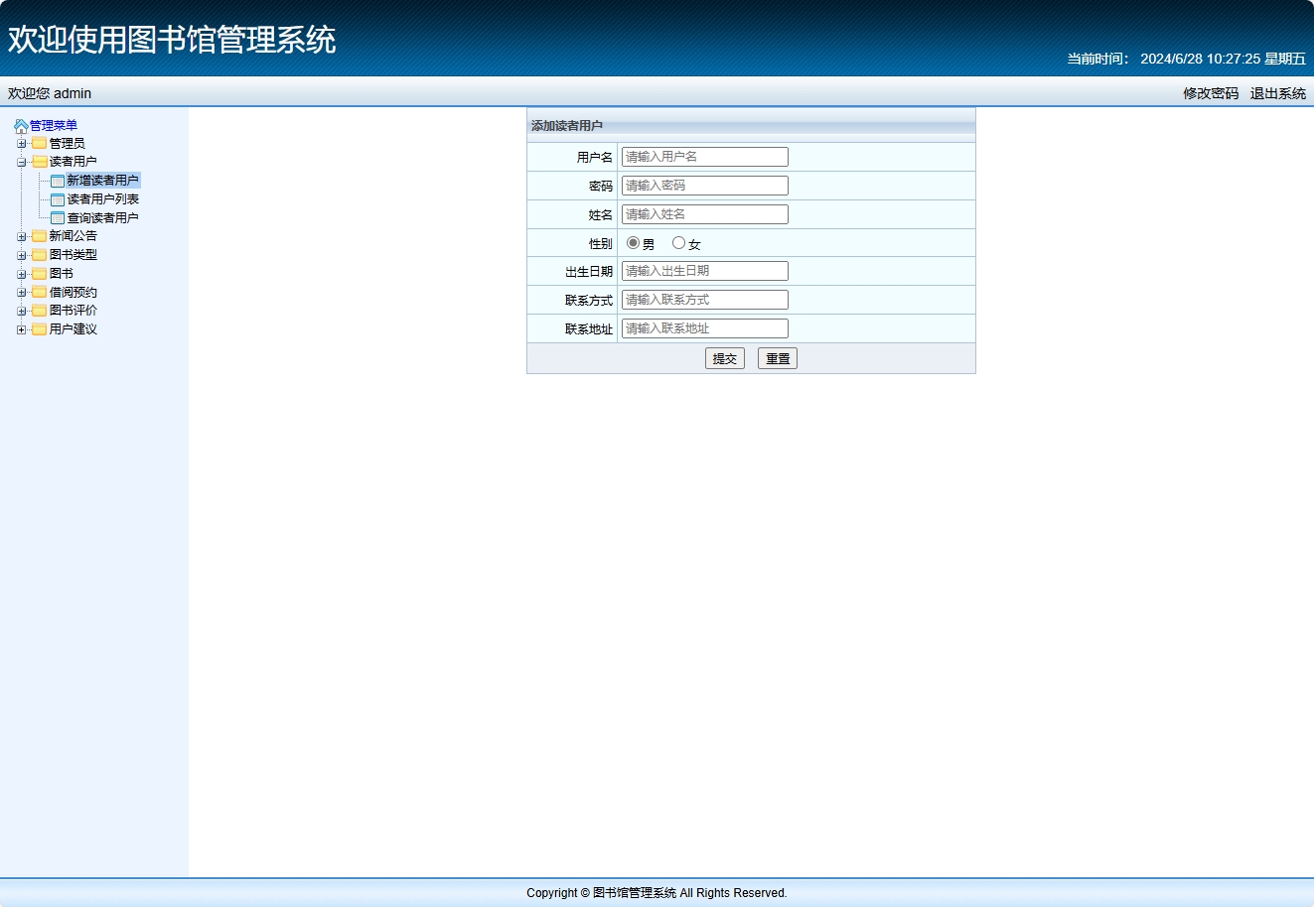The width and height of the screenshot is (1314, 907).
Task: Open the 新闻公告 folder icon
Action: [38, 236]
